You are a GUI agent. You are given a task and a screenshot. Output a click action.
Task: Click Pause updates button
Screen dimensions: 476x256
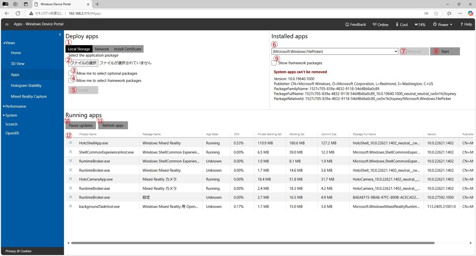[x=81, y=125]
